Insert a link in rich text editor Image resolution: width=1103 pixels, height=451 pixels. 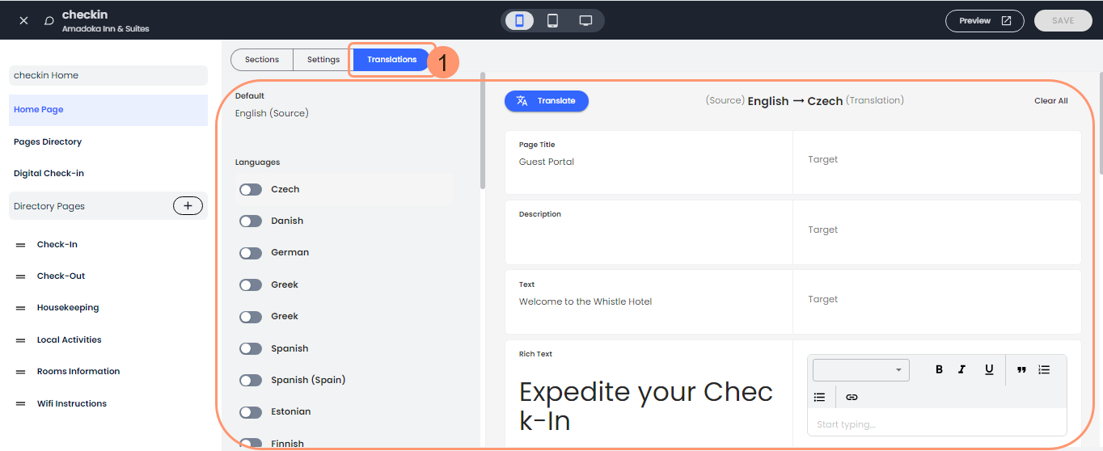point(851,397)
